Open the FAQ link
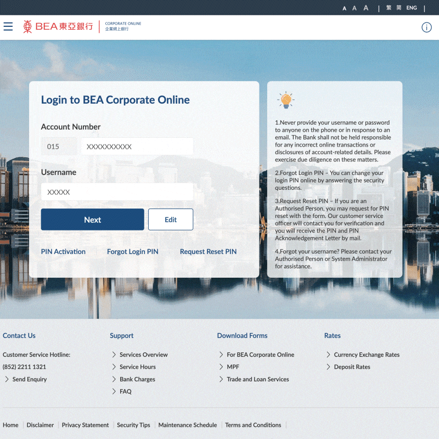The height and width of the screenshot is (439, 439). 126,391
